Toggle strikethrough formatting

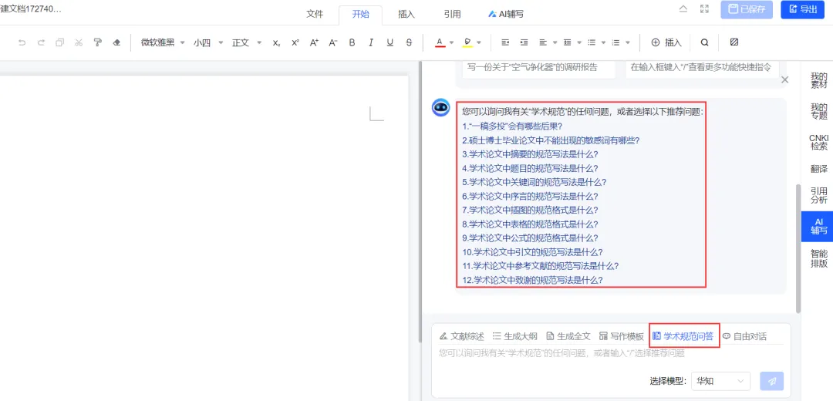click(x=409, y=42)
